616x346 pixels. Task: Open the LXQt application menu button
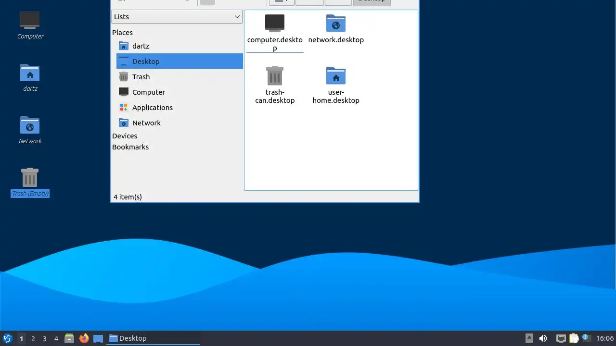pyautogui.click(x=7, y=338)
